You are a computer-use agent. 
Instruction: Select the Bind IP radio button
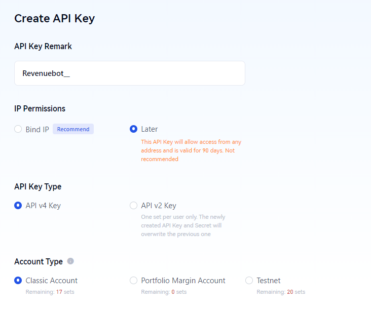[x=18, y=129]
